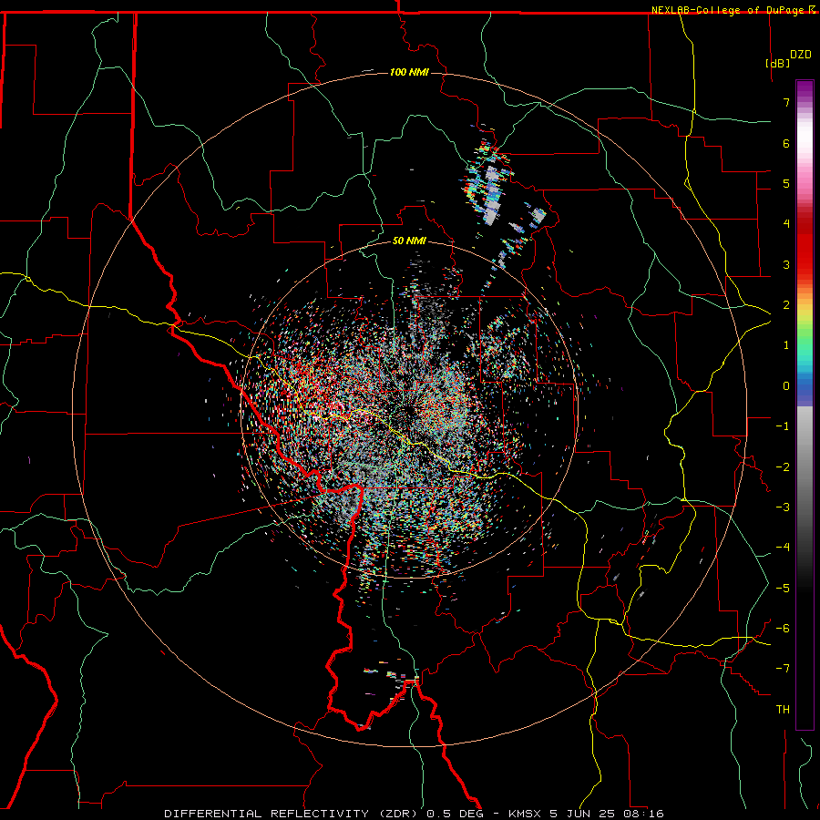The width and height of the screenshot is (820, 820).
Task: Click the legend value -5
Action: pos(783,589)
